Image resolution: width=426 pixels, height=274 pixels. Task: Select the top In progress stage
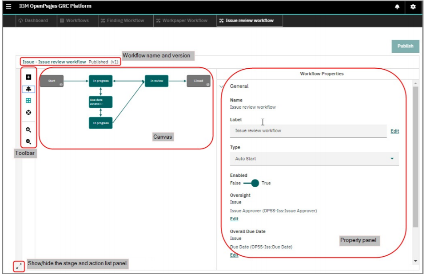click(100, 81)
